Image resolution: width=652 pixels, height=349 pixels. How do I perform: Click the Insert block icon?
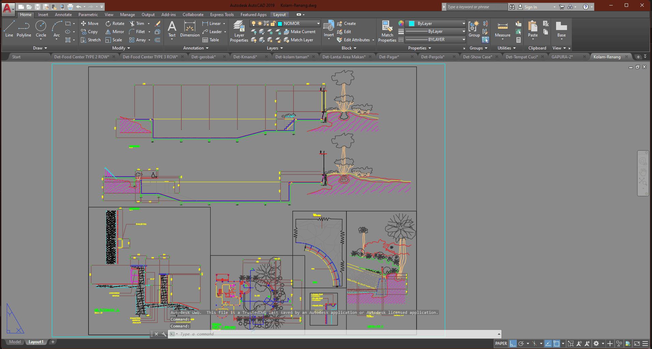coord(329,26)
